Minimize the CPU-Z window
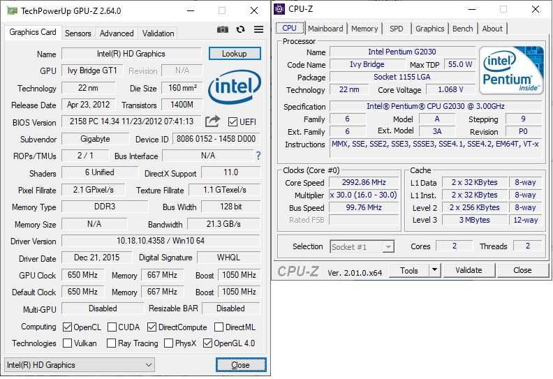This screenshot has height=379, width=553. [472, 9]
